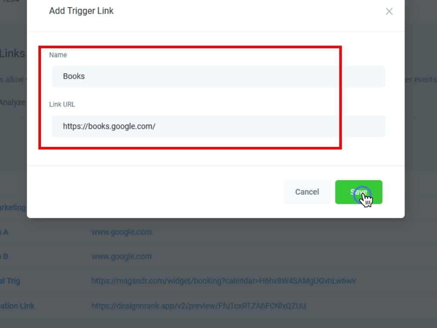437x328 pixels.
Task: Click the Name field label
Action: pyautogui.click(x=58, y=55)
